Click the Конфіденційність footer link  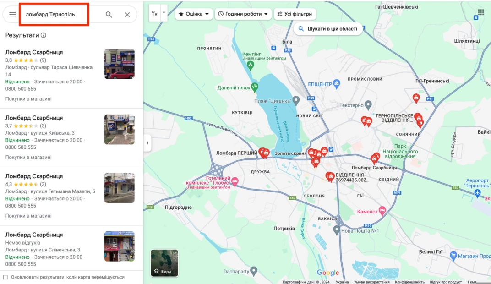tap(409, 282)
